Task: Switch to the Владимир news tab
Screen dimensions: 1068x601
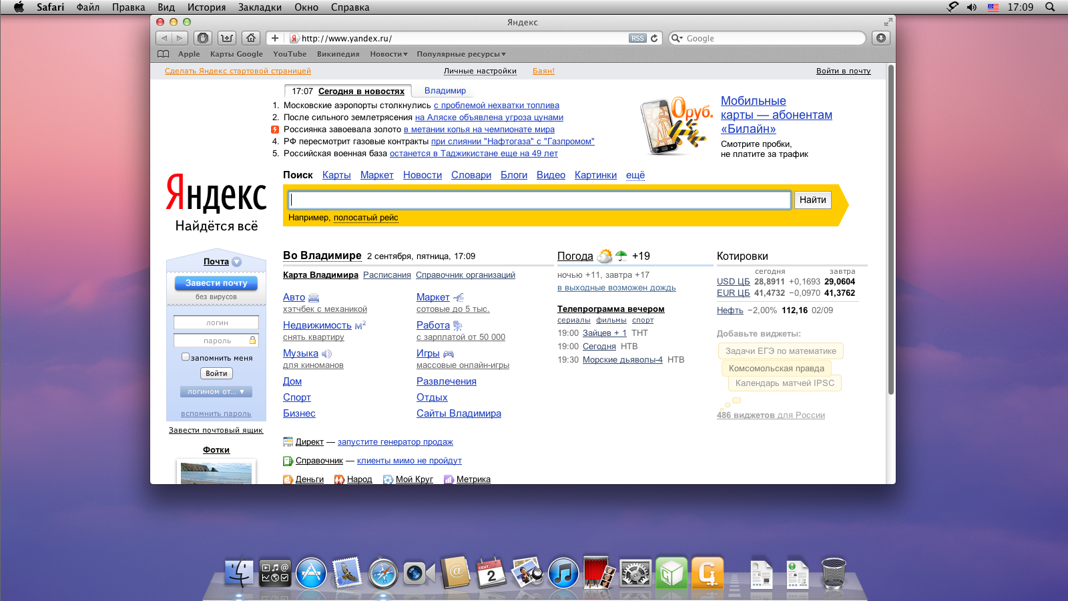Action: click(x=445, y=91)
